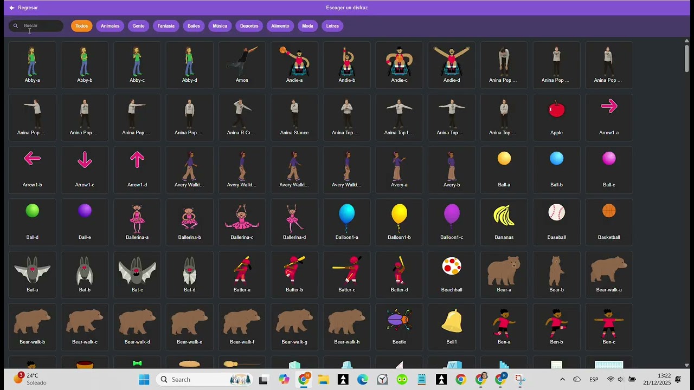Click the scrollbar down arrow

(687, 366)
